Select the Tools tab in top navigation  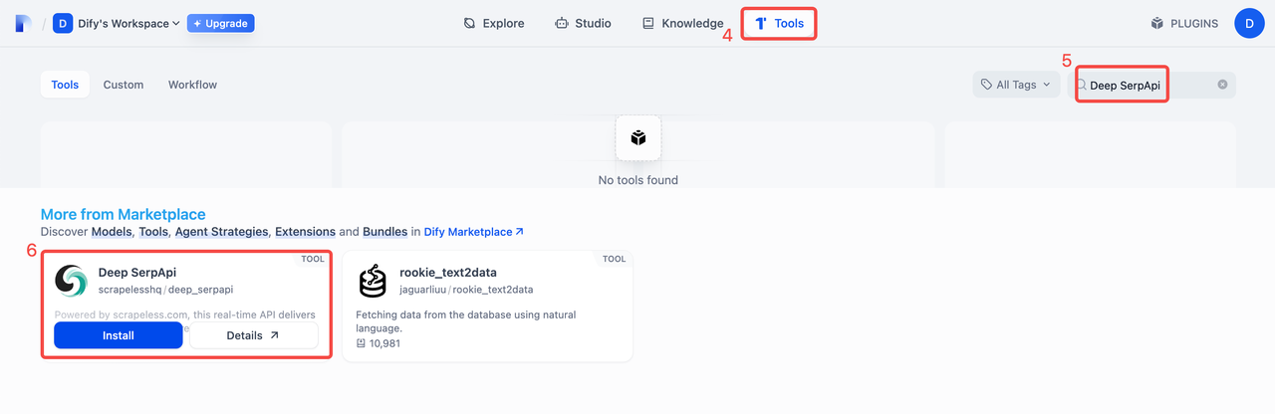(x=779, y=23)
